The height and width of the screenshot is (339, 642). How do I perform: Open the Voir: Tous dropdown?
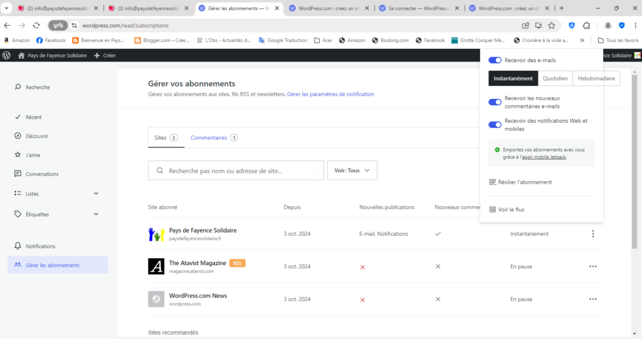[x=352, y=170]
